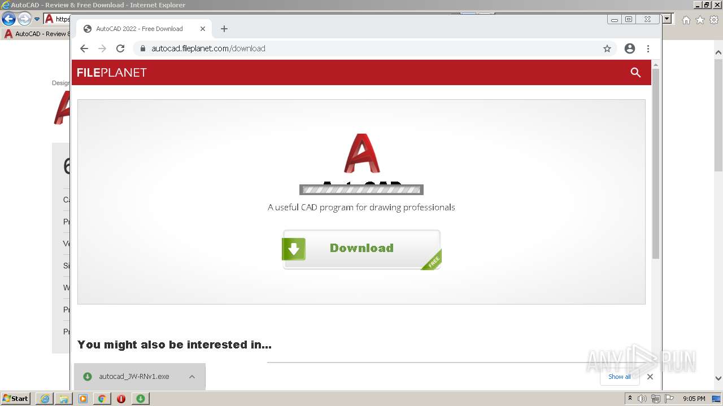Click the 9:05 PM taskbar clock
Screen dimensions: 723x406
(694, 399)
